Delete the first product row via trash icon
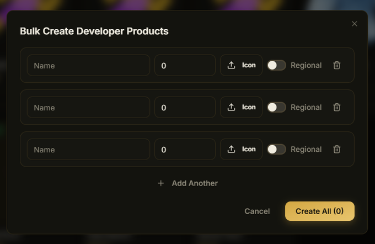This screenshot has width=375, height=244. pyautogui.click(x=336, y=65)
